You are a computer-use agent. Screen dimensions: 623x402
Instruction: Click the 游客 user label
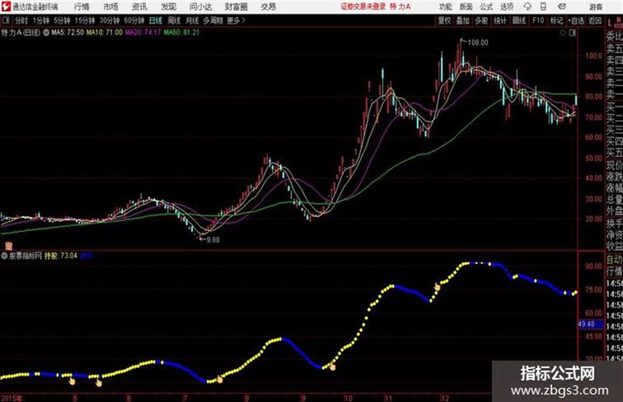(595, 7)
